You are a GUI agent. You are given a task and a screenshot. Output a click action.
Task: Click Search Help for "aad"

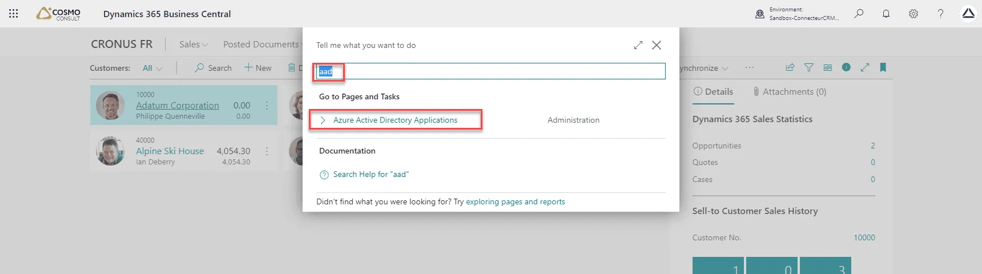coord(371,174)
